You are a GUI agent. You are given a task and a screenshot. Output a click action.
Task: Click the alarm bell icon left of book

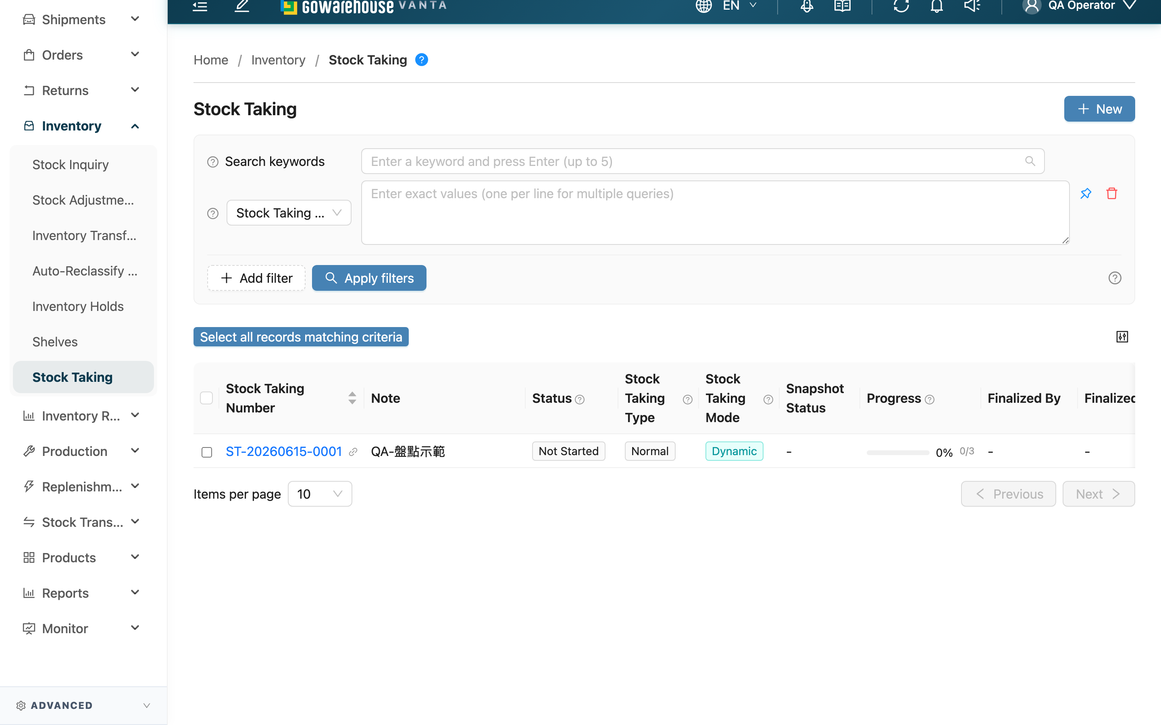coord(807,6)
